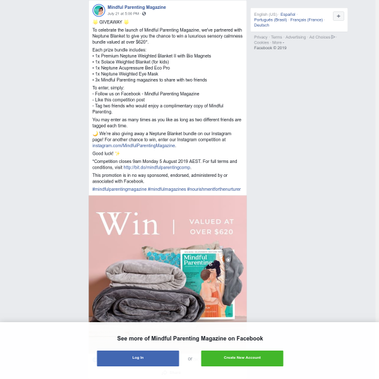Click the blue Log In button

coord(138,358)
